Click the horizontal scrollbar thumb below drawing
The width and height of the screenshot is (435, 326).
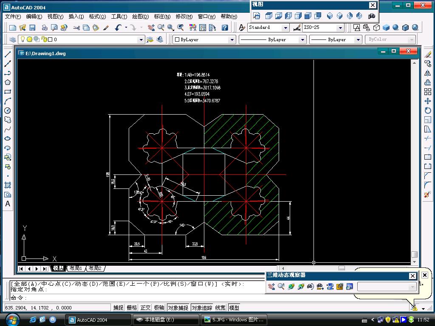342,268
